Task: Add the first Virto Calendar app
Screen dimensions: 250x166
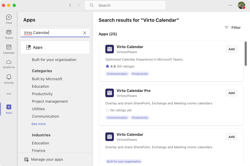Action: click(x=232, y=49)
